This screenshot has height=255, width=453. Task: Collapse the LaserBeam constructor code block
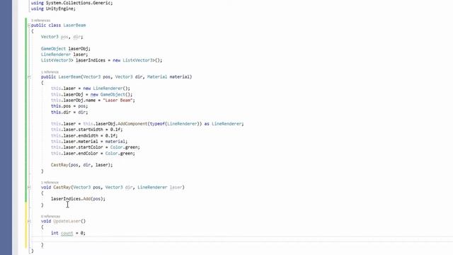point(29,77)
